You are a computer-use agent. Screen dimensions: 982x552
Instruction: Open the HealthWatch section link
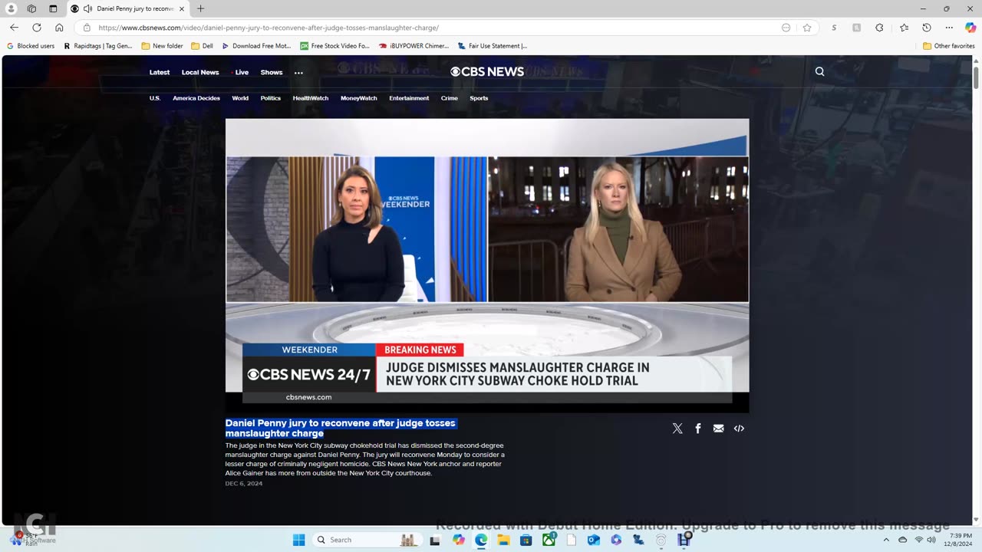(311, 98)
